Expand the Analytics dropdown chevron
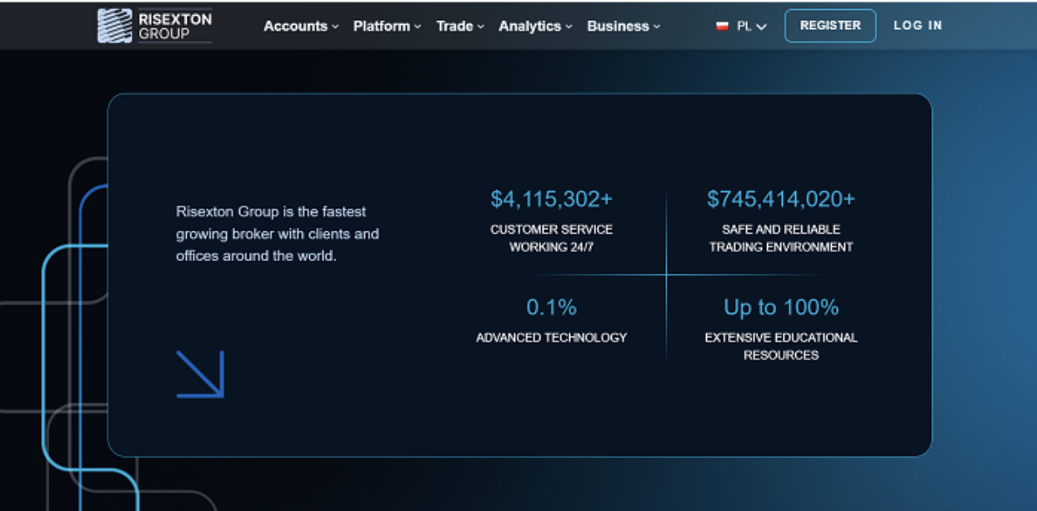The width and height of the screenshot is (1037, 511). click(569, 27)
